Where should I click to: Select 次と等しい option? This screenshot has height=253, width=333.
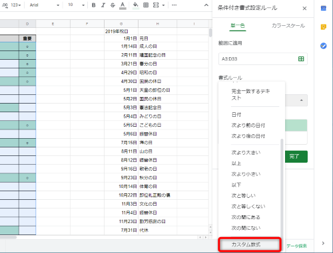pyautogui.click(x=244, y=196)
